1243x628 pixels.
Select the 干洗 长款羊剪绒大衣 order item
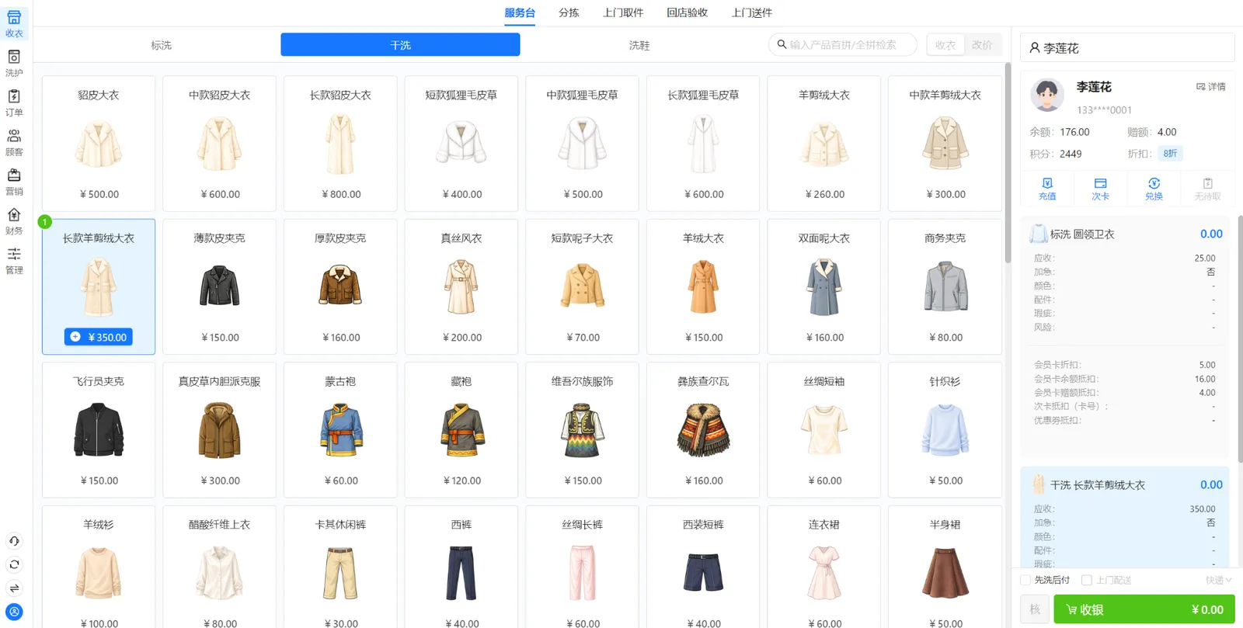pyautogui.click(x=1125, y=517)
